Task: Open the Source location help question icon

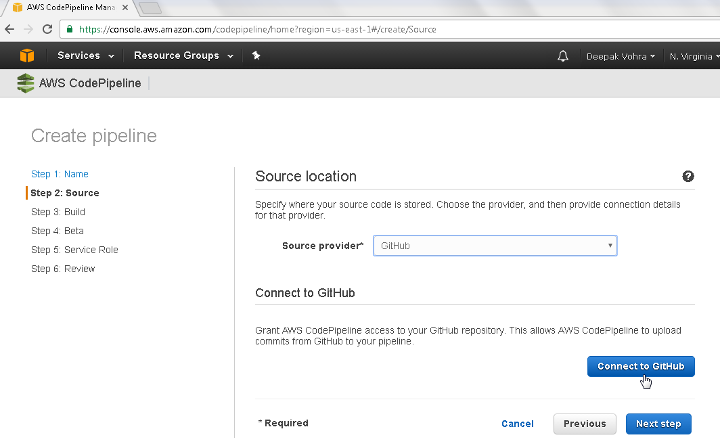Action: (688, 176)
